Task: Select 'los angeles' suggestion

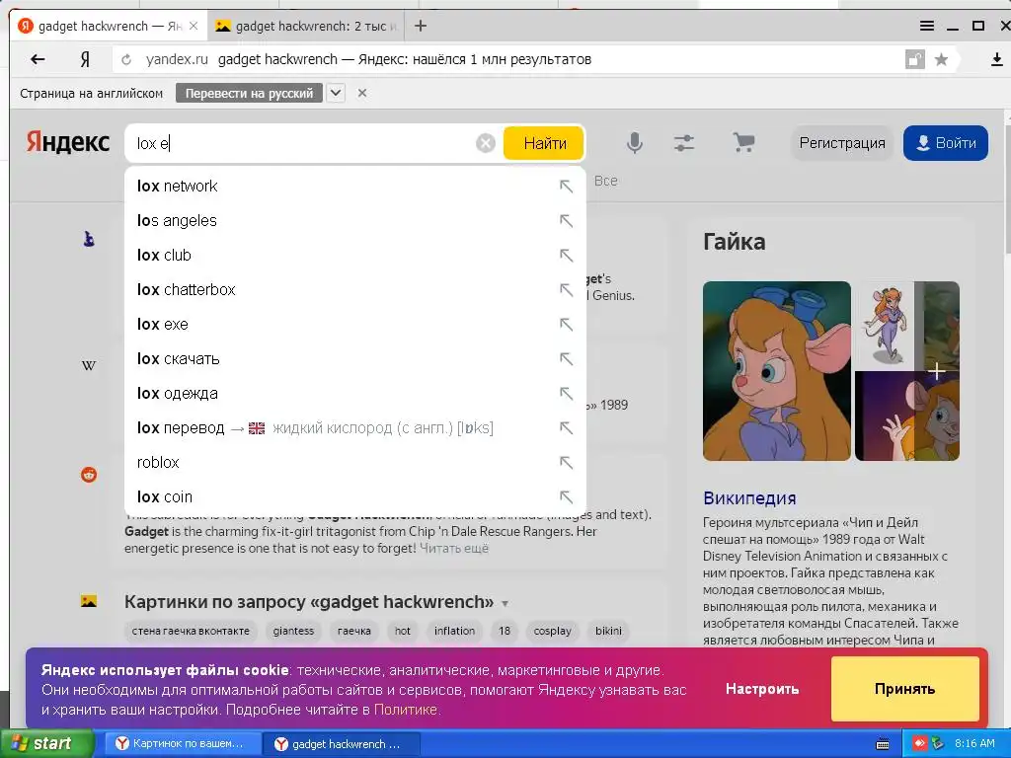Action: [x=355, y=221]
